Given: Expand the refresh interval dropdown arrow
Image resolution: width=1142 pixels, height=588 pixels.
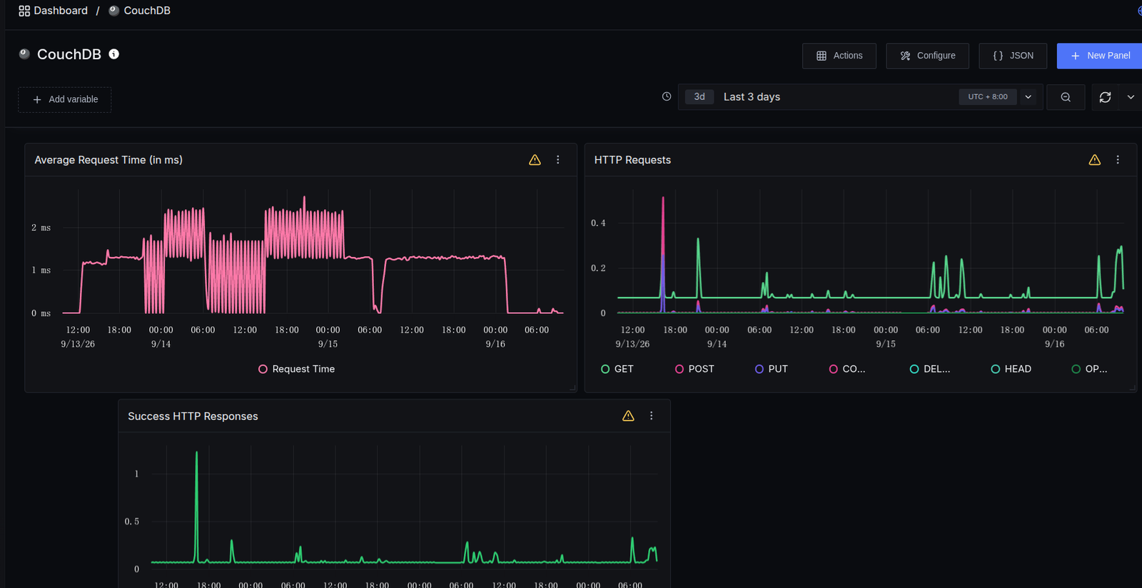Looking at the screenshot, I should [1131, 97].
